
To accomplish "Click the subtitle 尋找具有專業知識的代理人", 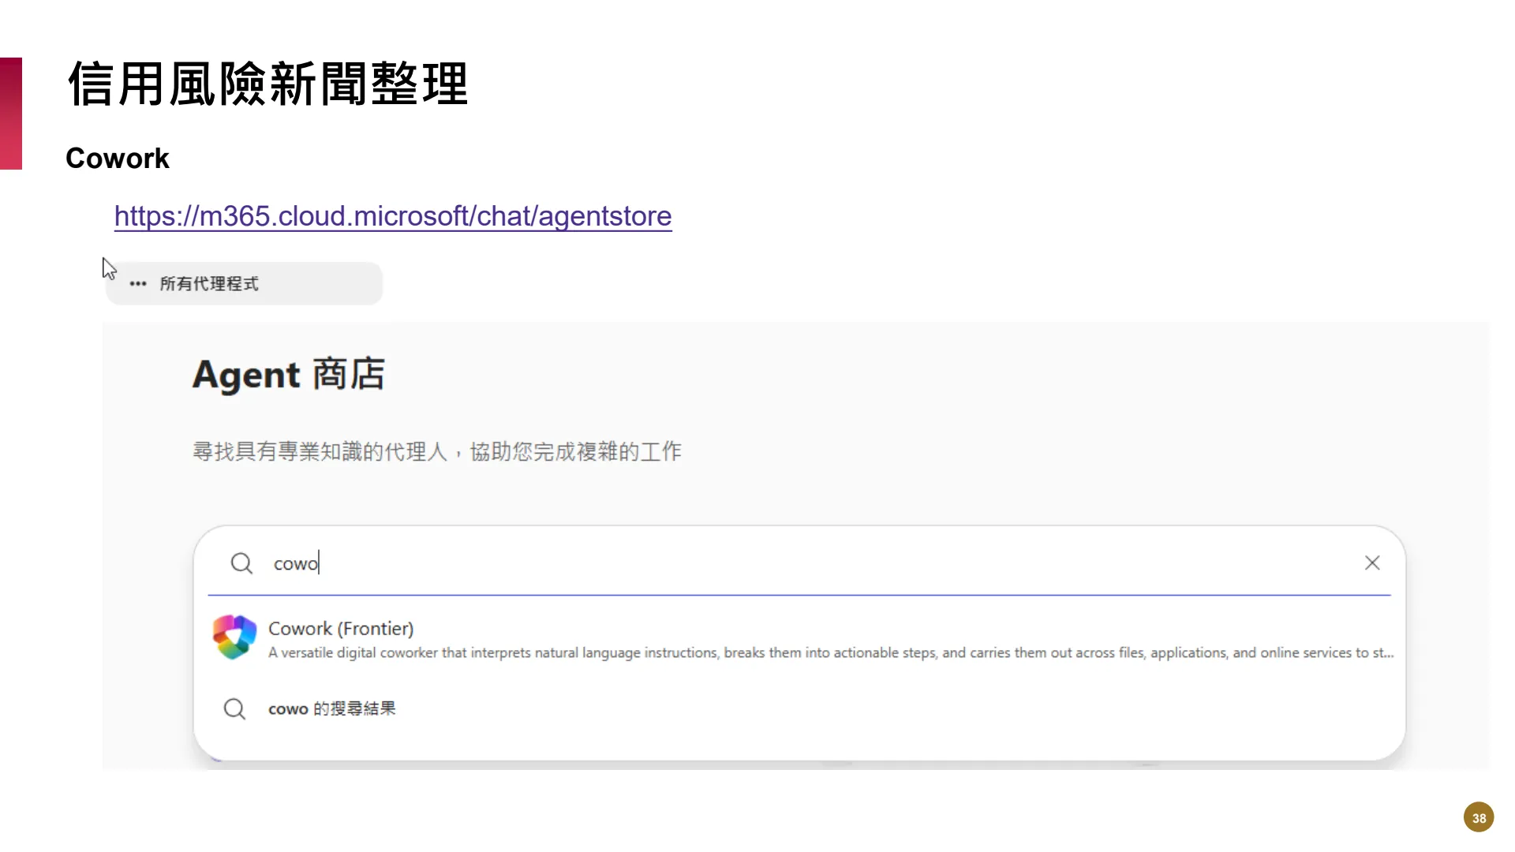I will point(438,452).
